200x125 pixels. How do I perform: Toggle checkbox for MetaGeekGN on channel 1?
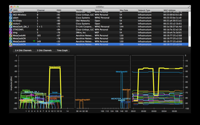11,38
